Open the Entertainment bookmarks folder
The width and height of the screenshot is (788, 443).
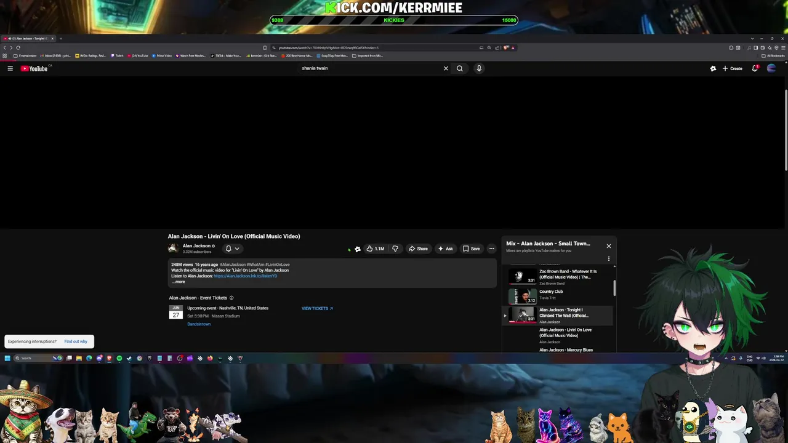pyautogui.click(x=25, y=55)
